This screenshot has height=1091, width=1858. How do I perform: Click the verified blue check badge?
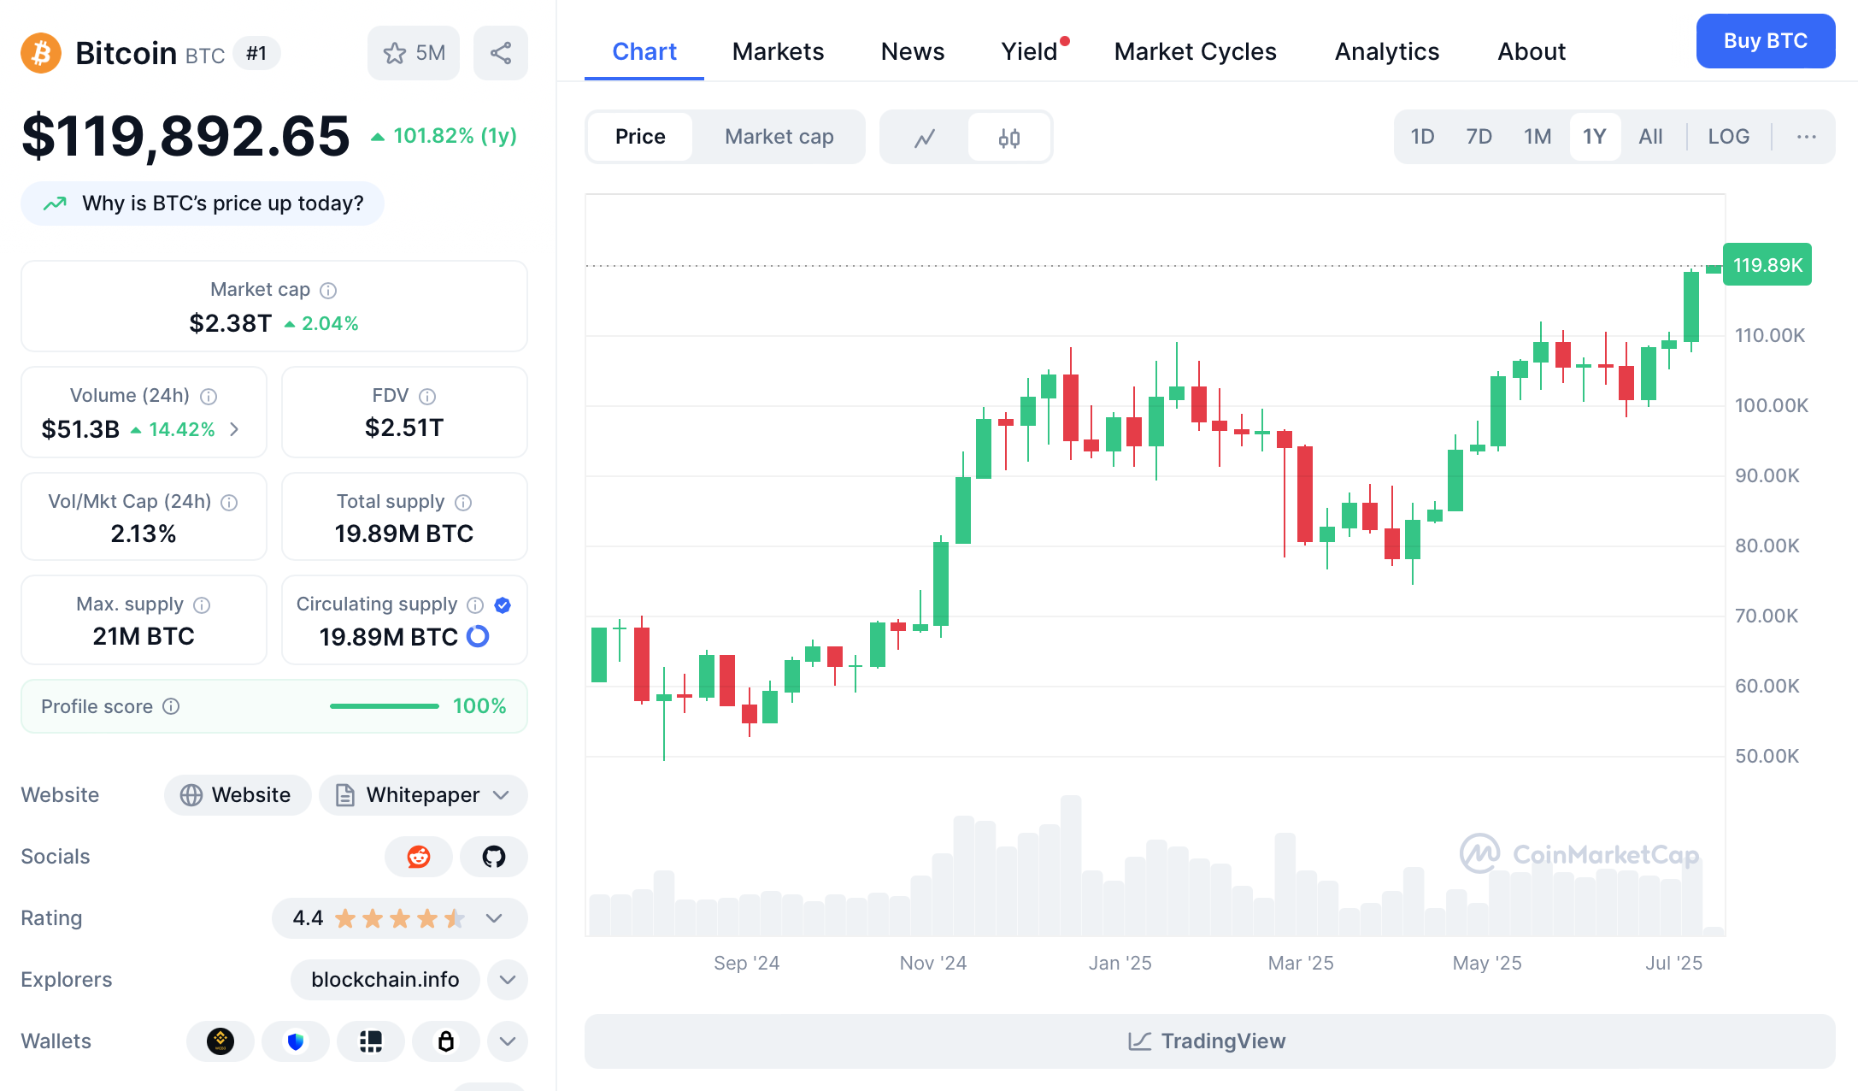(x=503, y=605)
